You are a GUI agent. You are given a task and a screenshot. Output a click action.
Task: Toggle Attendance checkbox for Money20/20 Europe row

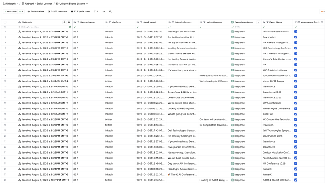click(296, 81)
